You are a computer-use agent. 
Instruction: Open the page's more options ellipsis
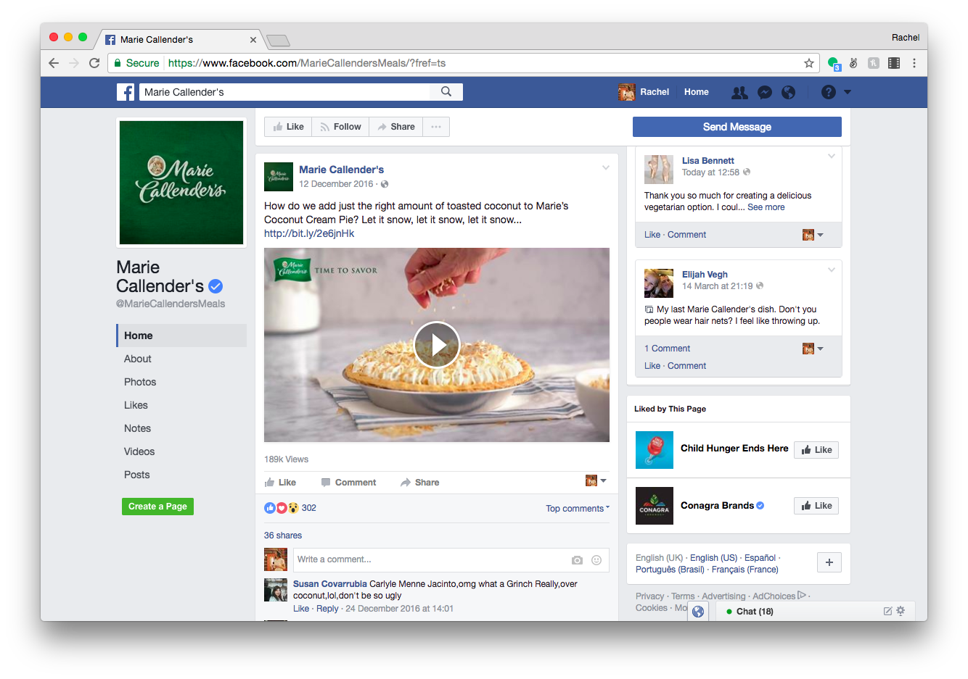(x=436, y=127)
